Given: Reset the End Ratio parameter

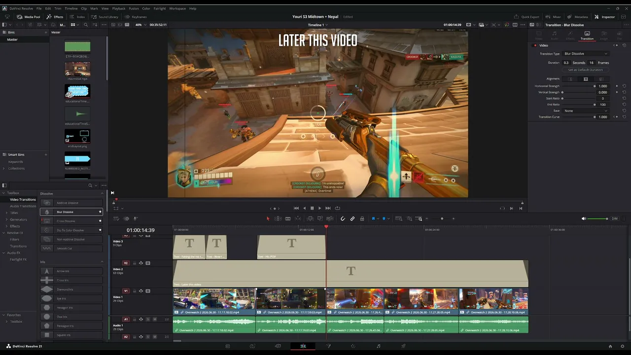Looking at the screenshot, I should pyautogui.click(x=624, y=105).
